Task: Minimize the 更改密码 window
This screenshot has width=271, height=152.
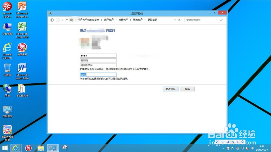Action: tap(210, 13)
